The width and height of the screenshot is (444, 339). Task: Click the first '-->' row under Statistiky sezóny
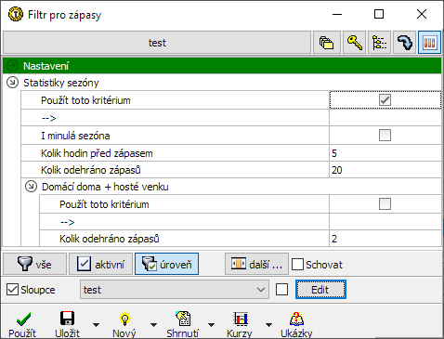tap(175, 118)
